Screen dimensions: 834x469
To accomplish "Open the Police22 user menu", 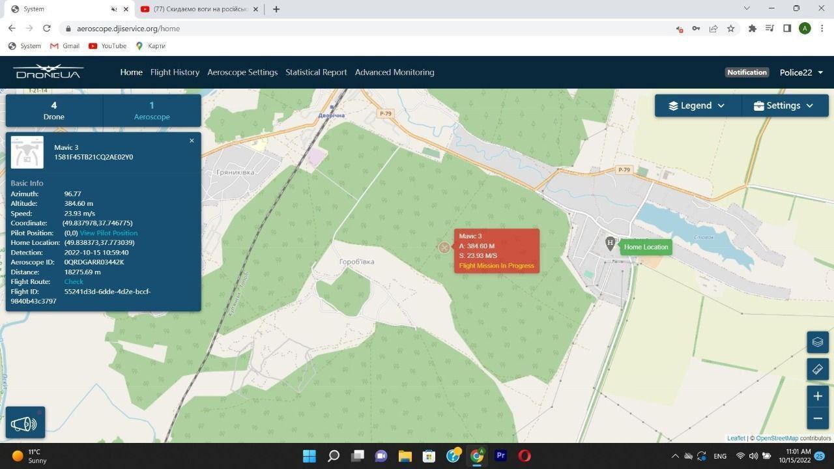I will coord(801,72).
